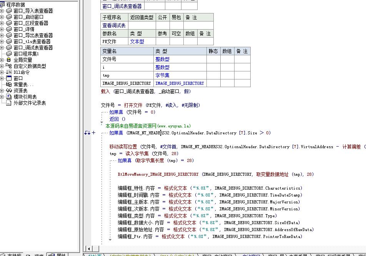This screenshot has width=366, height=256.
Task: Click the 编辑框_特性.内容 assignment line
Action: 210,188
